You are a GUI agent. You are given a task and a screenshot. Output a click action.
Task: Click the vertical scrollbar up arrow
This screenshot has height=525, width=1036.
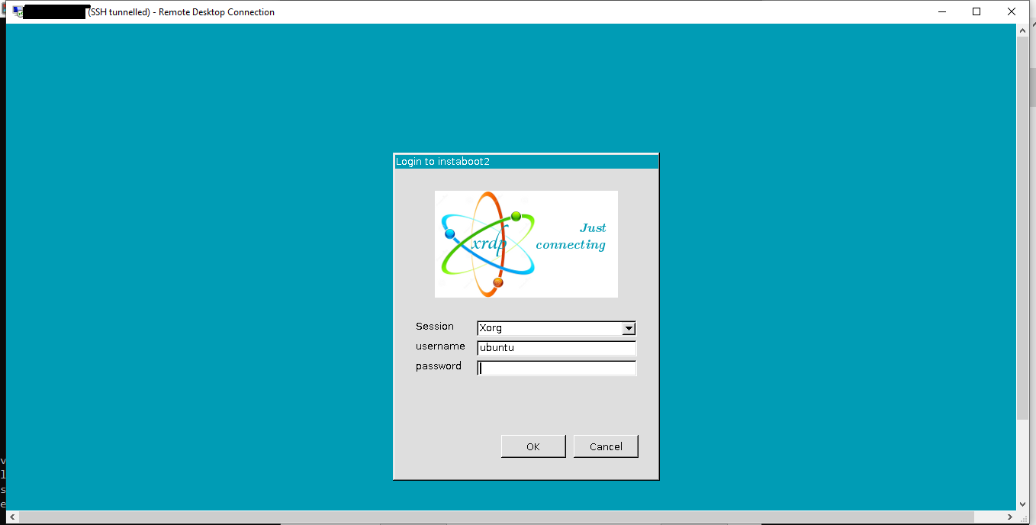click(1022, 31)
